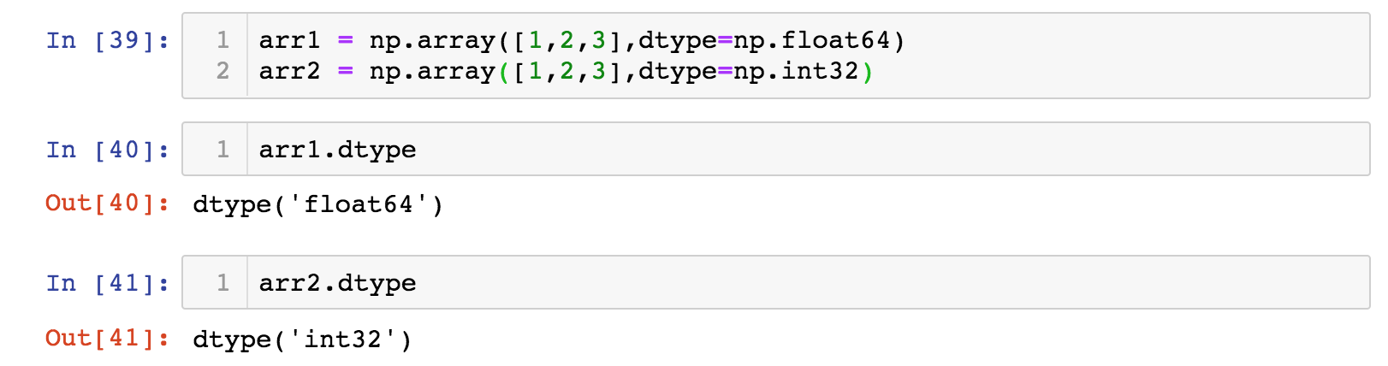Click the Out[41]: prompt label
Image resolution: width=1388 pixels, height=366 pixels.
(108, 339)
